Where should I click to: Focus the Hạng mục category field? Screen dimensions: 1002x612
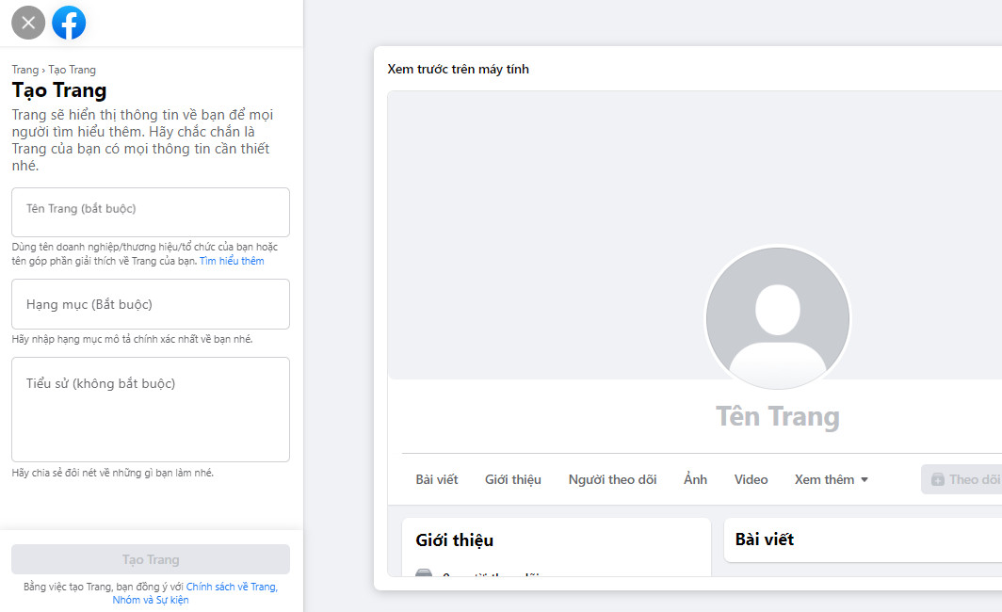click(x=151, y=304)
